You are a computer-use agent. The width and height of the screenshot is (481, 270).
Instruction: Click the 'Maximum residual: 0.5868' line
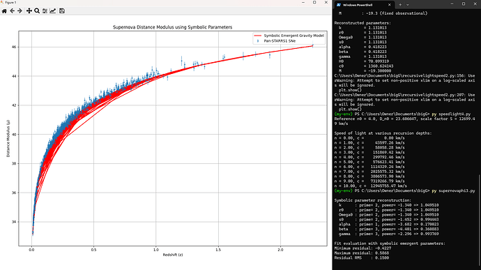(361, 253)
